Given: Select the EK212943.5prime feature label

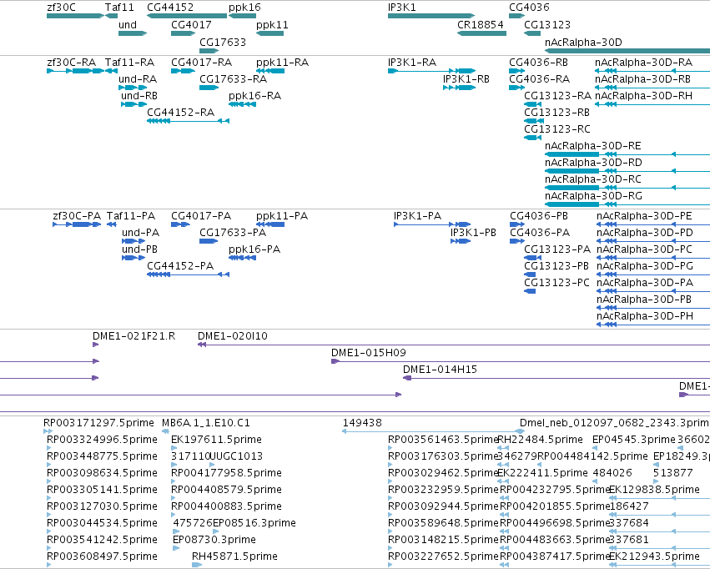Looking at the screenshot, I should (x=655, y=556).
